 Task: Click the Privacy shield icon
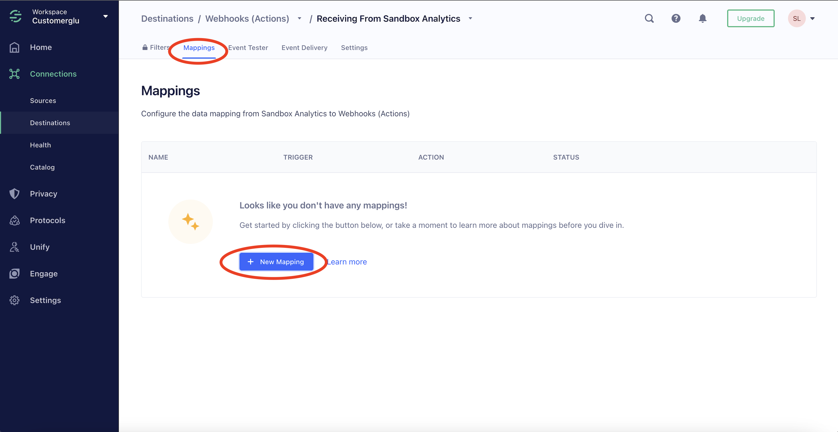tap(14, 194)
